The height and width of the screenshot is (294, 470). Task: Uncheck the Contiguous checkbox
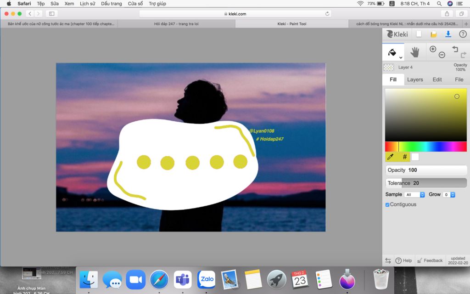point(387,204)
